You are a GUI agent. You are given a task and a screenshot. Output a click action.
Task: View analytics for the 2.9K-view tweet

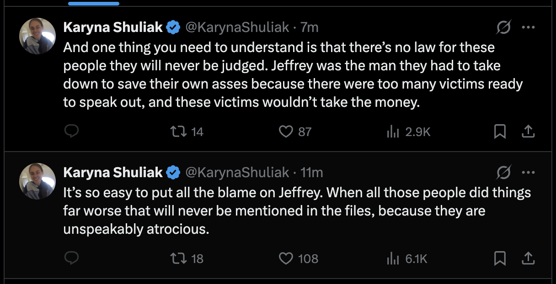pos(393,132)
